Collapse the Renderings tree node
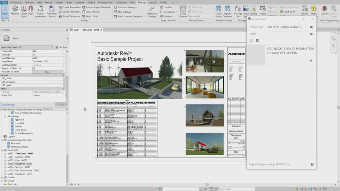The width and height of the screenshot is (340, 191). tap(5, 116)
